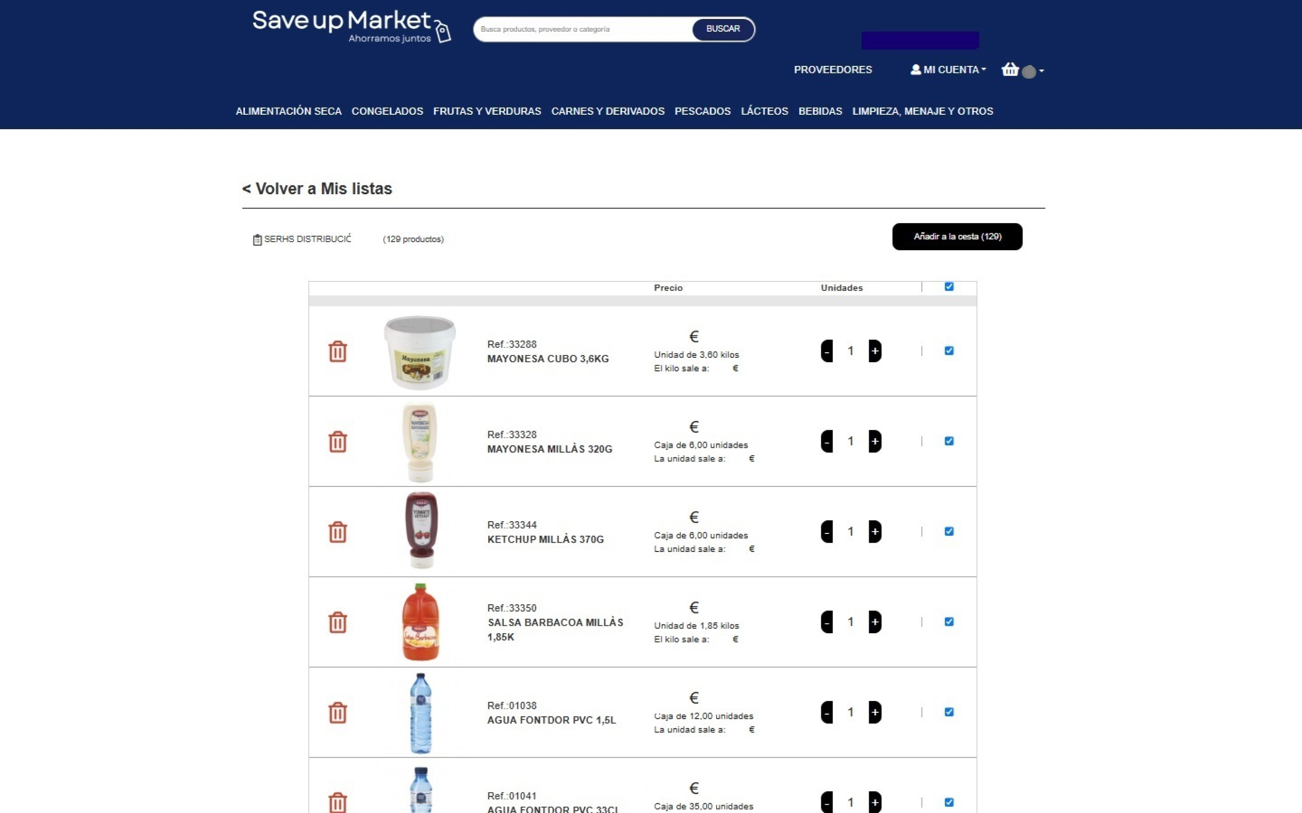Decrease units of AGUA FONTDOR PVC 1,5L
The image size is (1302, 813).
point(827,712)
